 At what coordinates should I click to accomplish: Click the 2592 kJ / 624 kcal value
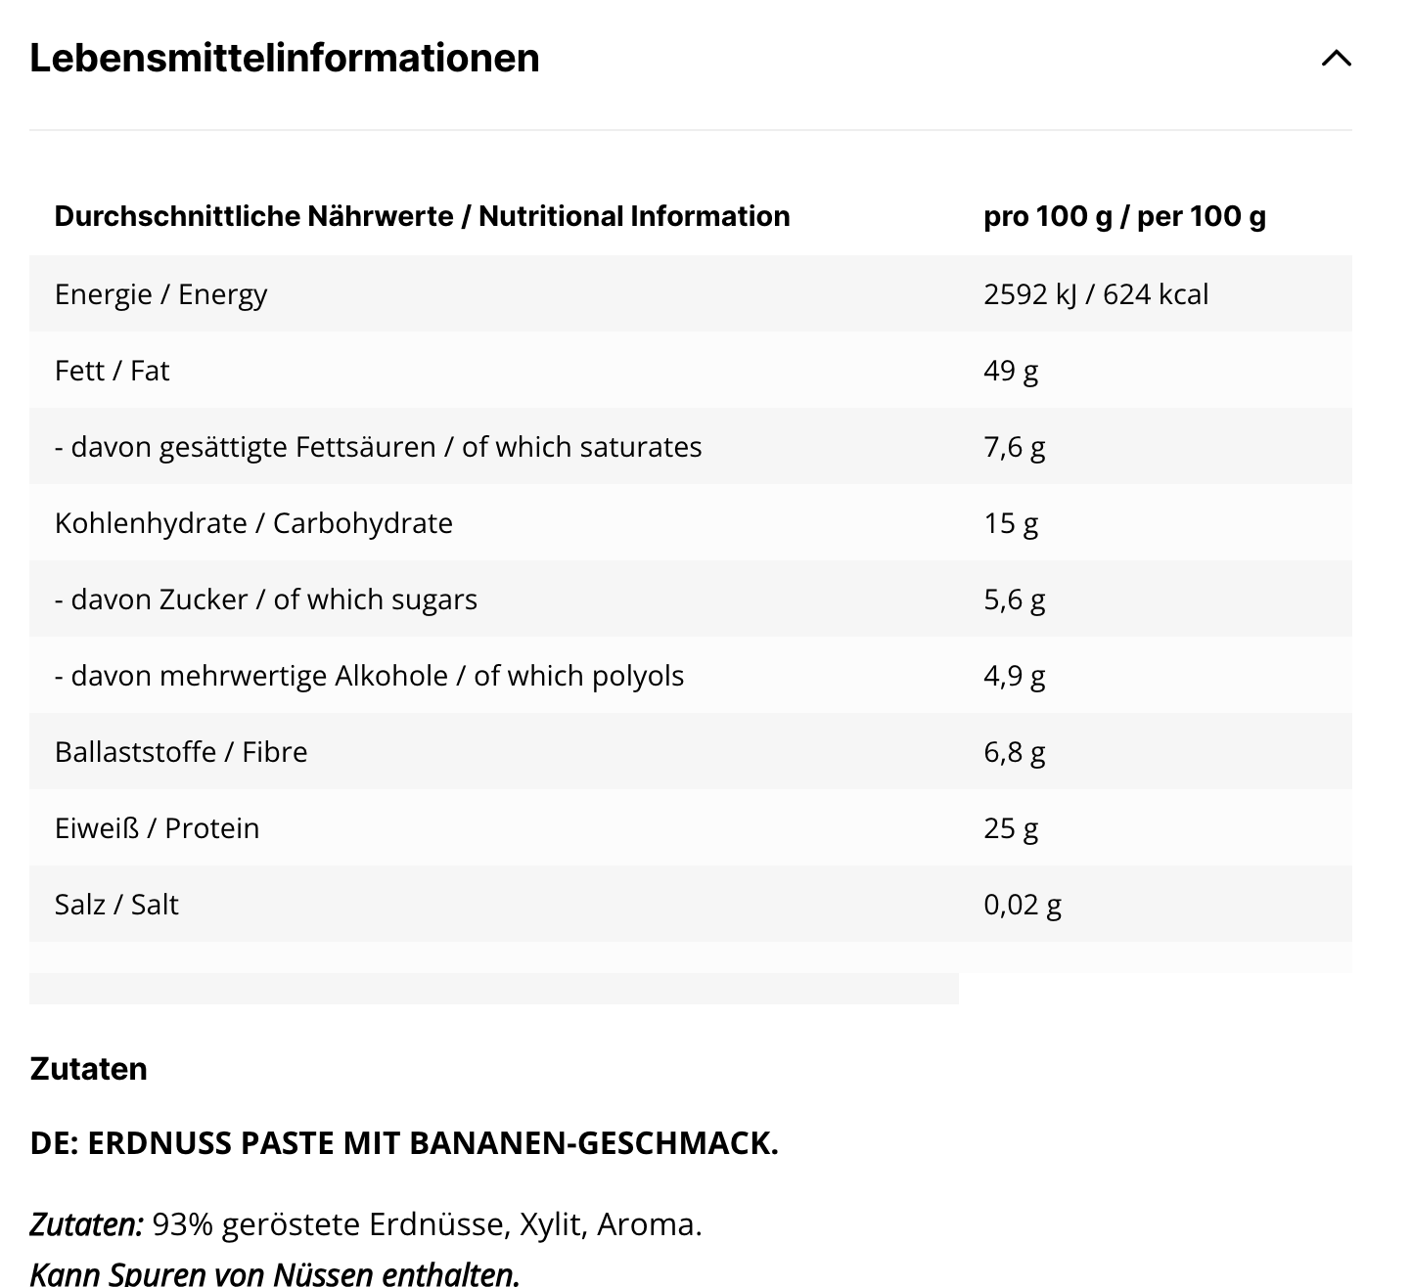pos(1096,294)
